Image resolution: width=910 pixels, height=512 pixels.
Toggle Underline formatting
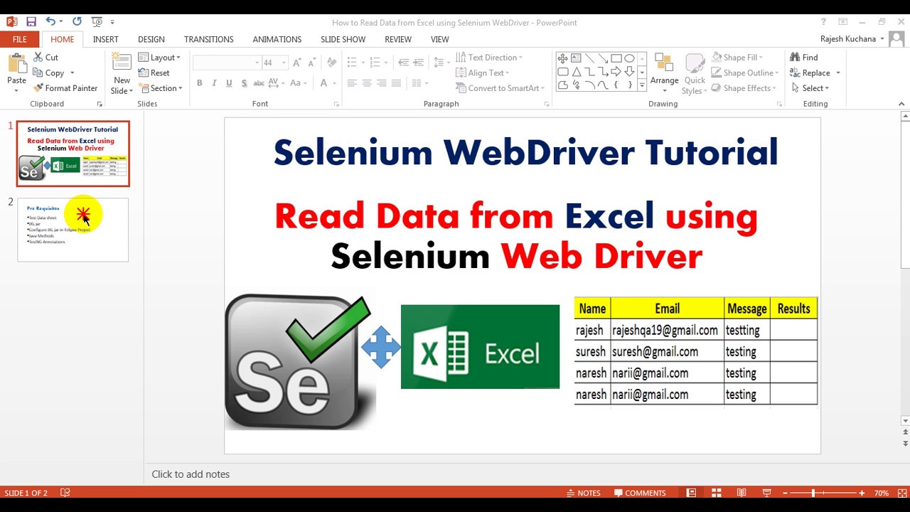(229, 83)
